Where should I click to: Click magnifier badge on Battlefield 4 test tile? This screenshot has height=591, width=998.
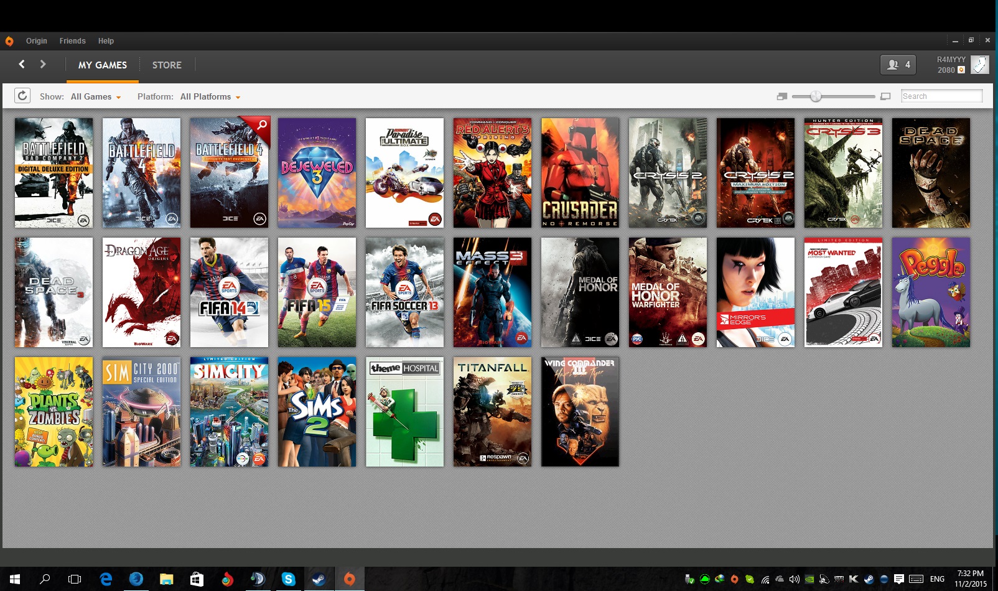point(262,124)
